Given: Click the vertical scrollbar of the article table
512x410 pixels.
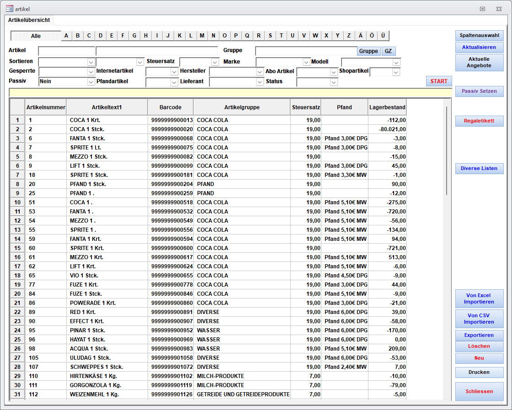Looking at the screenshot, I should pyautogui.click(x=446, y=151).
